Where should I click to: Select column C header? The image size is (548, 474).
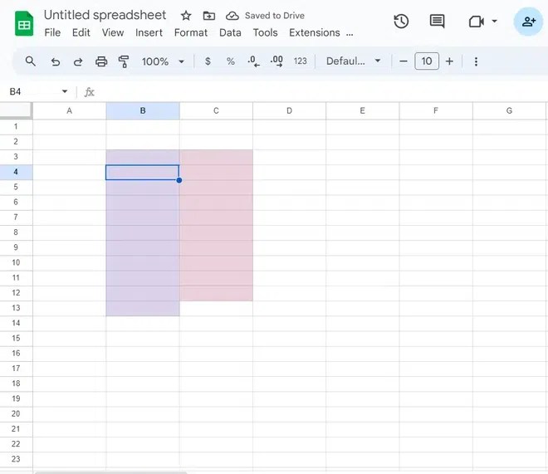[x=216, y=111]
